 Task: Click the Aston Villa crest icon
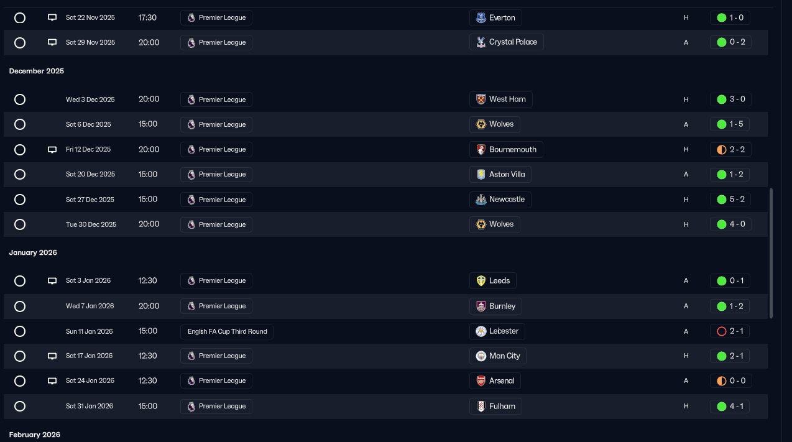pyautogui.click(x=480, y=175)
